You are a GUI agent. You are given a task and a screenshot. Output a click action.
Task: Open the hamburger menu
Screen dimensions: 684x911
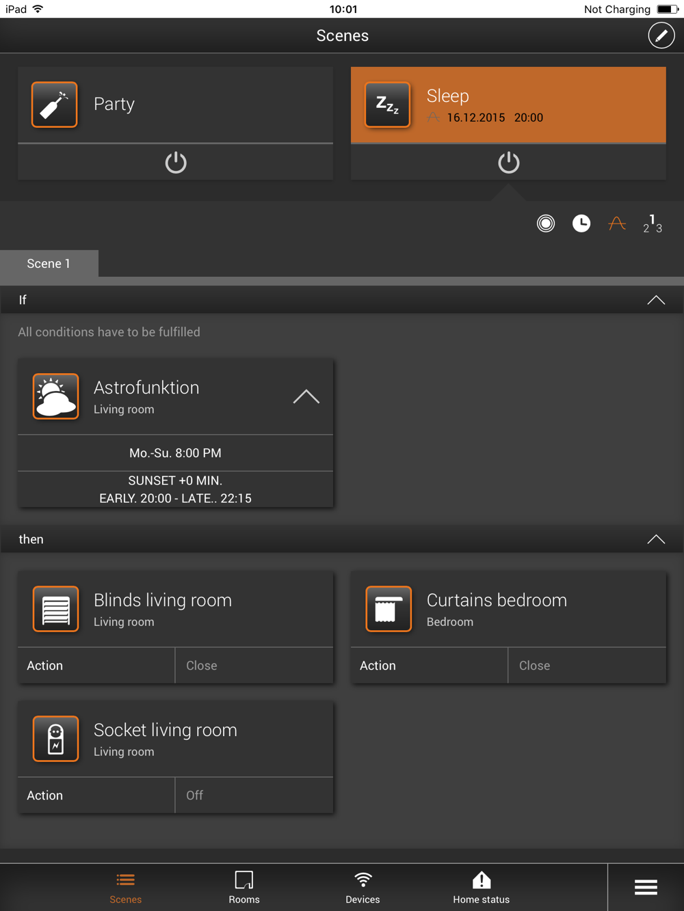click(x=645, y=887)
